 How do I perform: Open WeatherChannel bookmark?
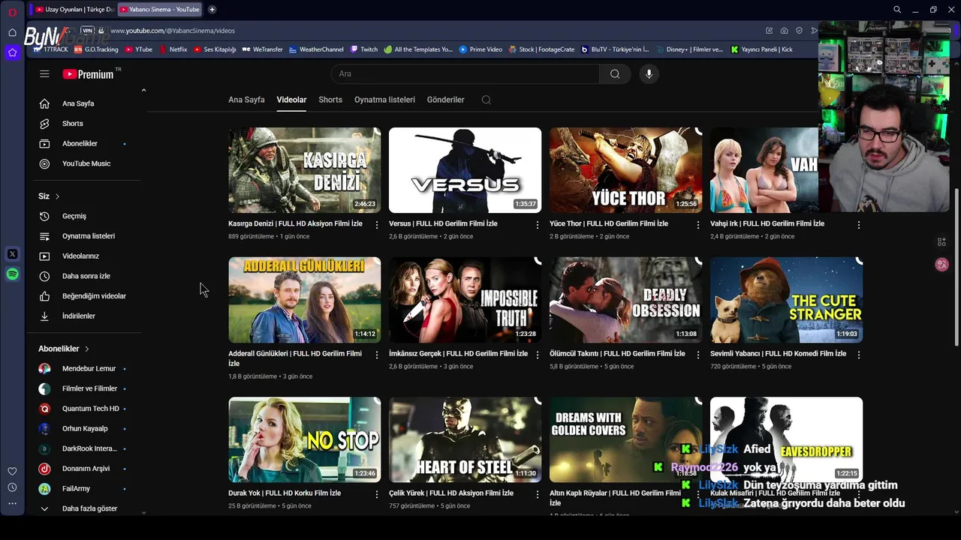click(x=316, y=49)
